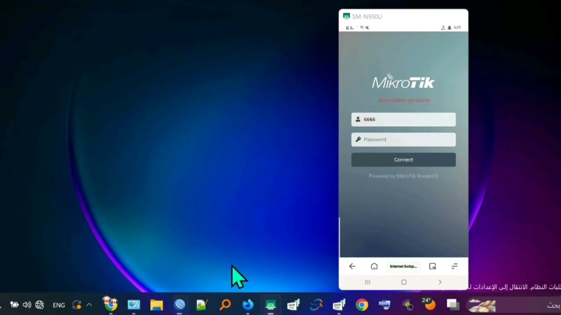Click the phone mute status icon

[x=367, y=28]
